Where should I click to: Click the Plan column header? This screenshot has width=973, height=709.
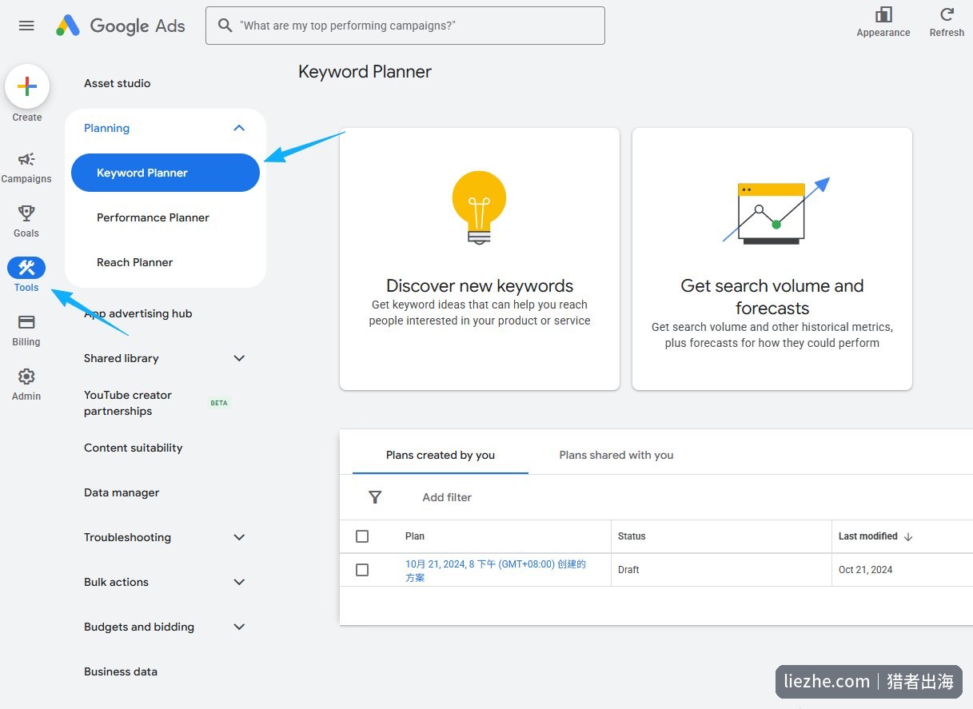415,536
